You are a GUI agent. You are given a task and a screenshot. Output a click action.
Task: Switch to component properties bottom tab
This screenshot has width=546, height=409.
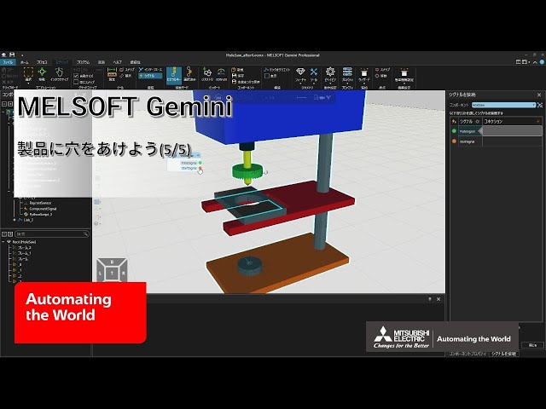tap(468, 354)
